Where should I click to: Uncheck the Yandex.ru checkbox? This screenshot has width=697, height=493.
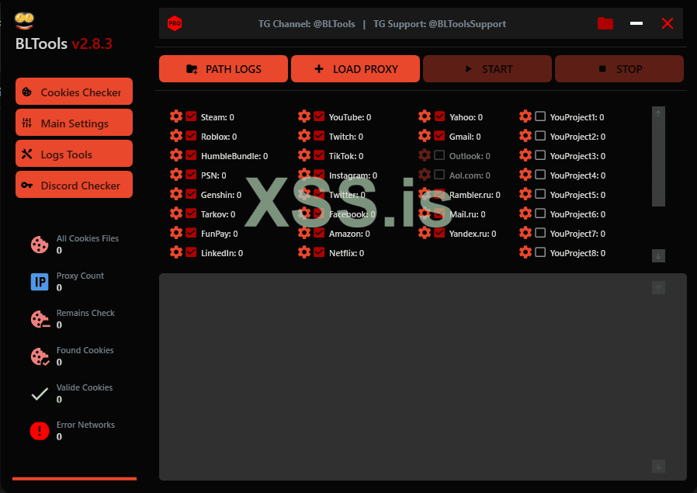439,234
